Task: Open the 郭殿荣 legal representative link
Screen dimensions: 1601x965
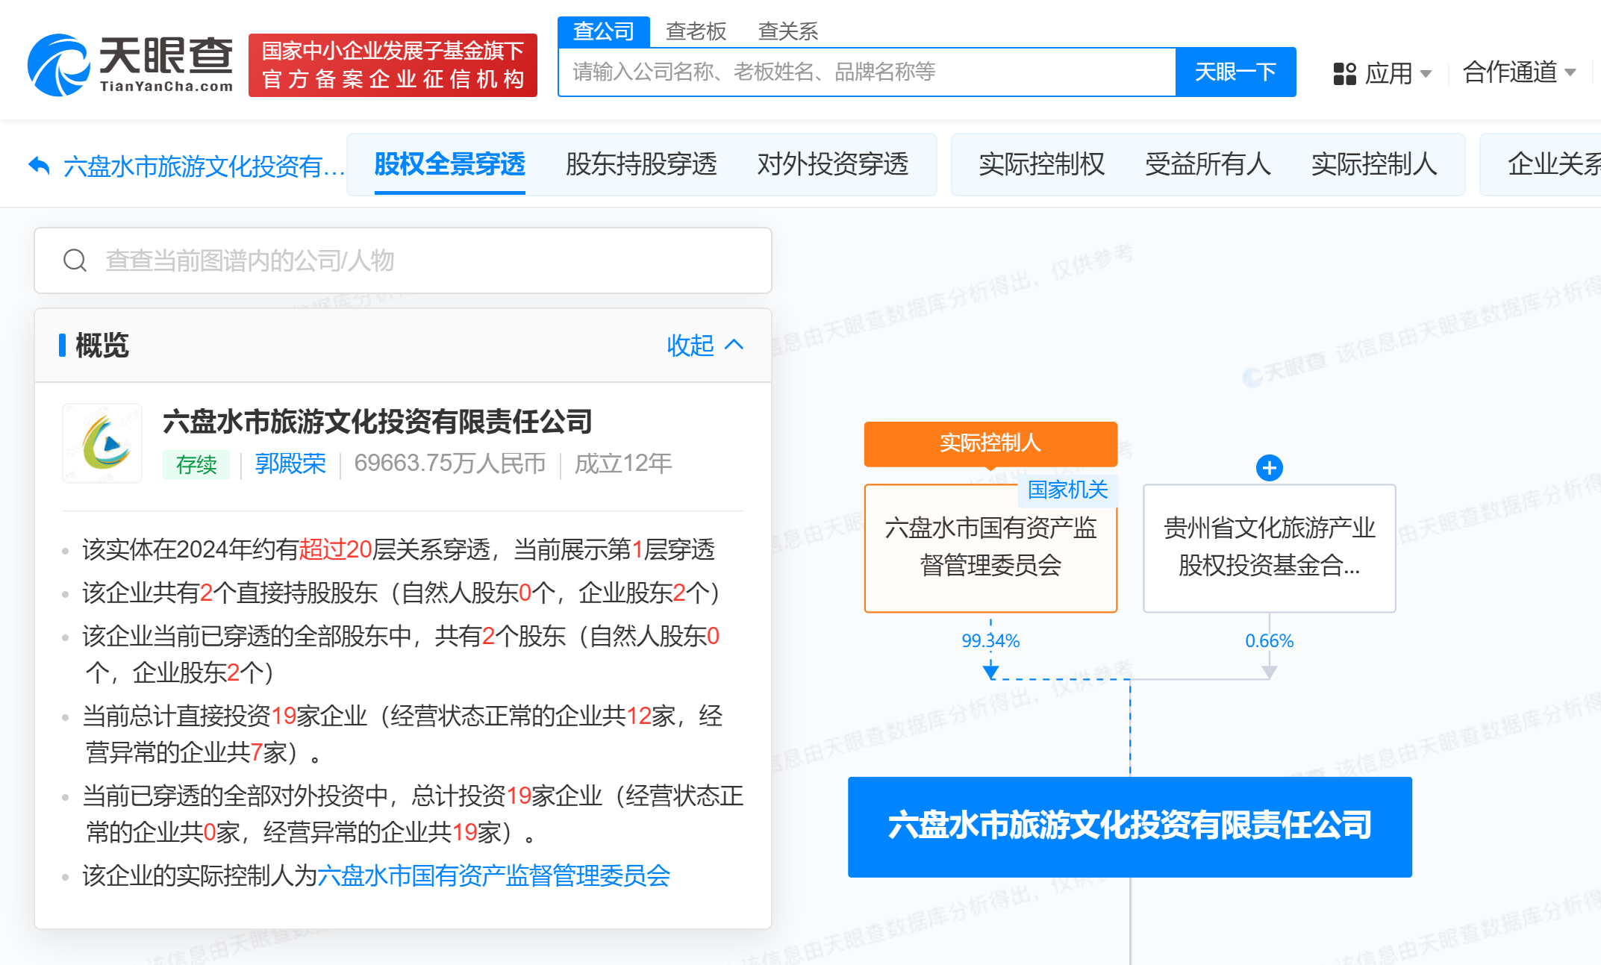Action: [x=290, y=463]
